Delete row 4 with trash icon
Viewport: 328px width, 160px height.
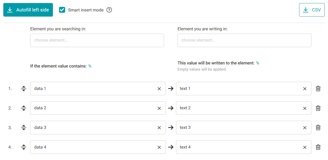pyautogui.click(x=318, y=147)
